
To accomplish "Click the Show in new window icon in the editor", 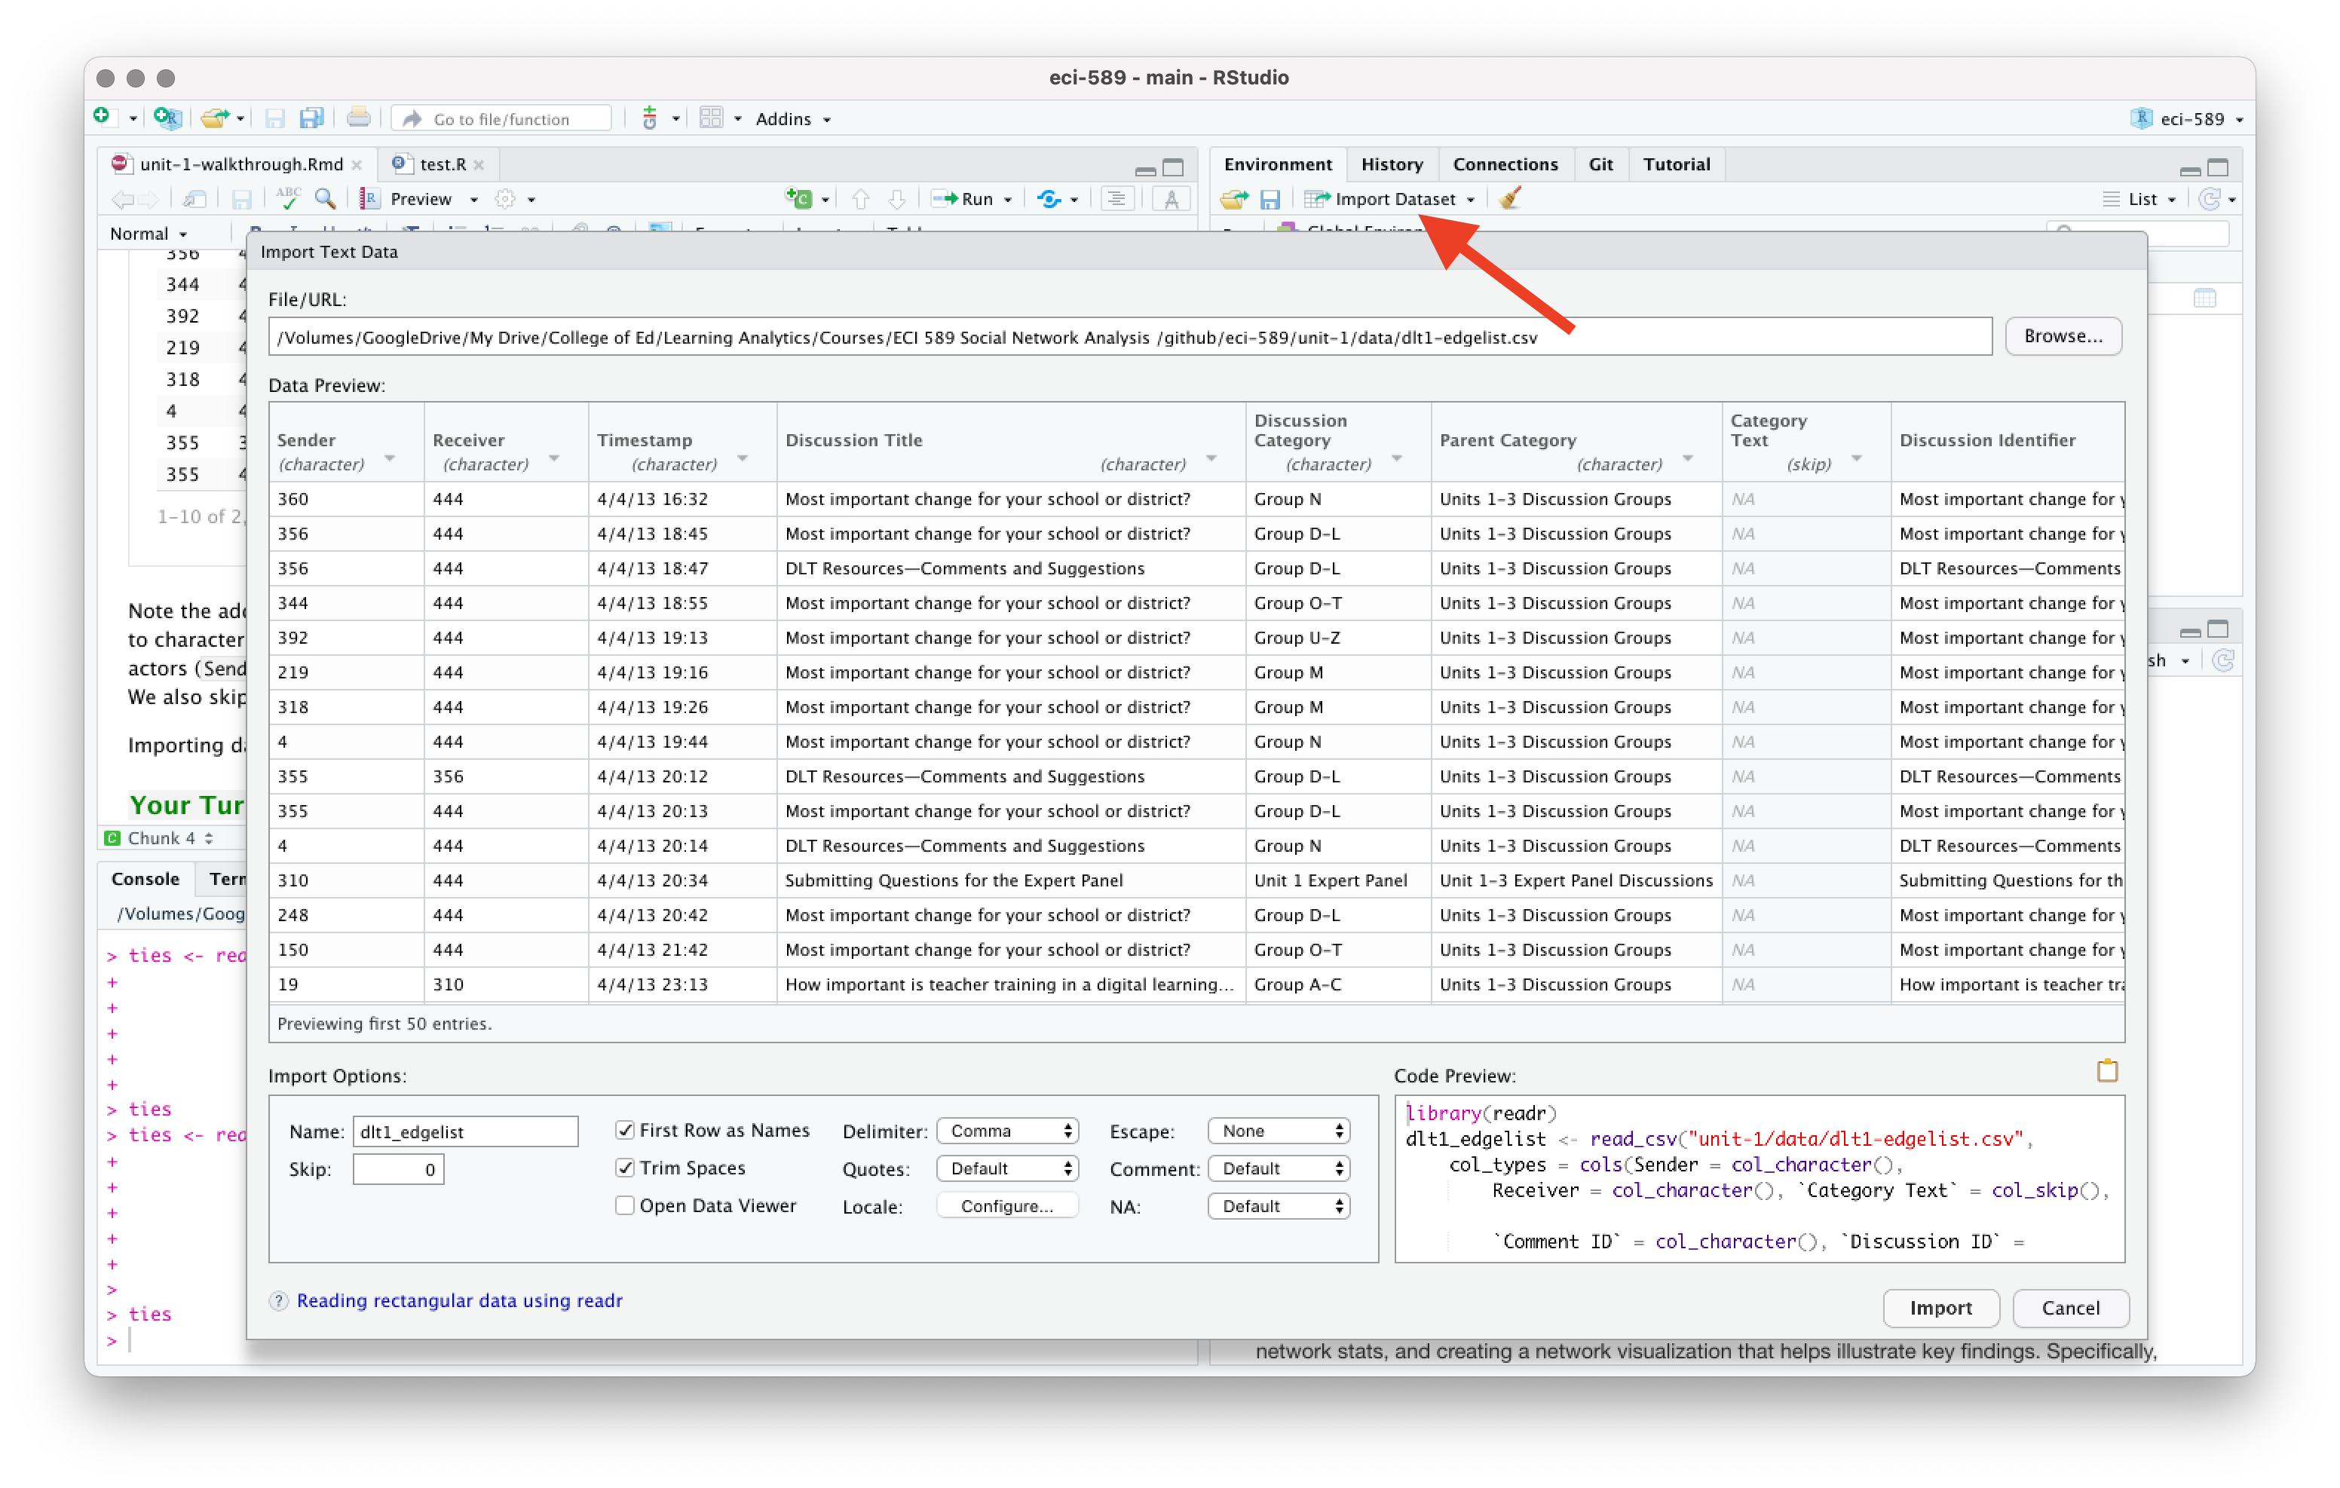I will click(195, 199).
